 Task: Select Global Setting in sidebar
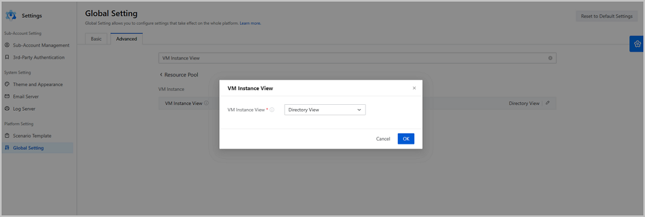(28, 148)
